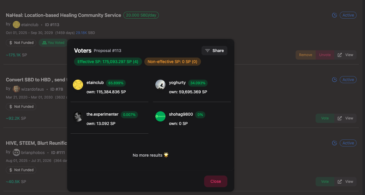Viewport: 365px width, 195px height.
Task: Open View for the NaHeal proposal
Action: click(346, 55)
